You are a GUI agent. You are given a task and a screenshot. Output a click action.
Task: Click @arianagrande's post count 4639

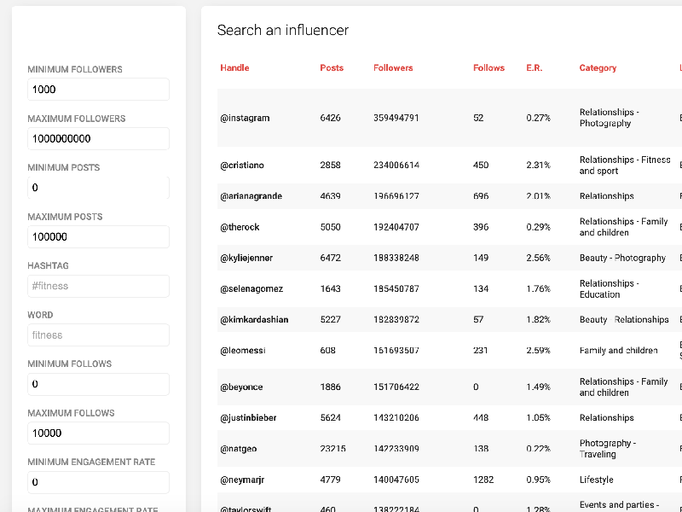click(330, 196)
